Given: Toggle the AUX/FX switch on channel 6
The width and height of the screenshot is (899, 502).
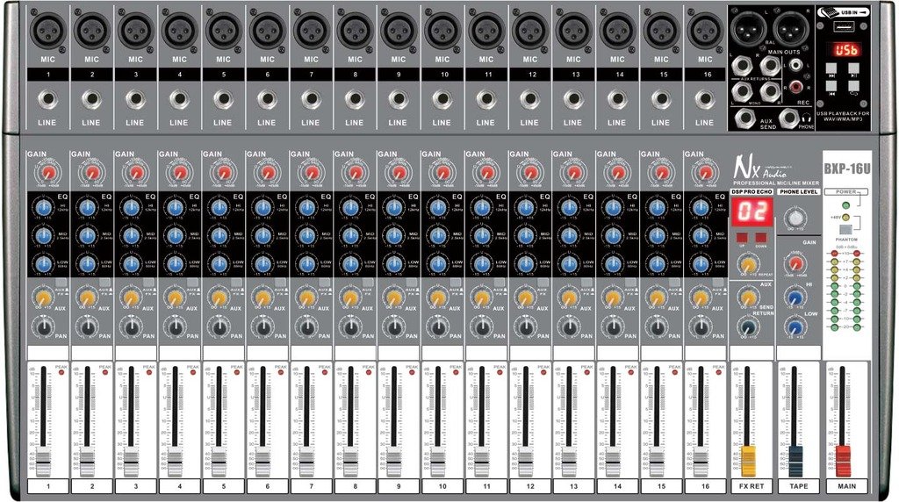Looking at the screenshot, I should [280, 283].
